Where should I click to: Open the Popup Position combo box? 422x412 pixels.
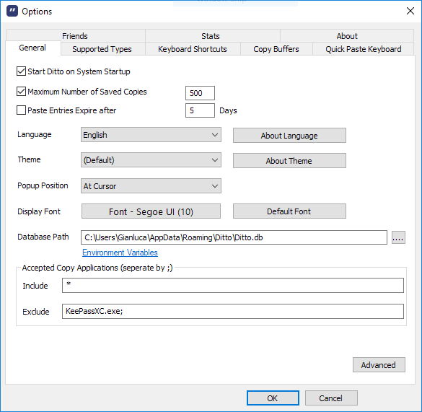pos(151,186)
